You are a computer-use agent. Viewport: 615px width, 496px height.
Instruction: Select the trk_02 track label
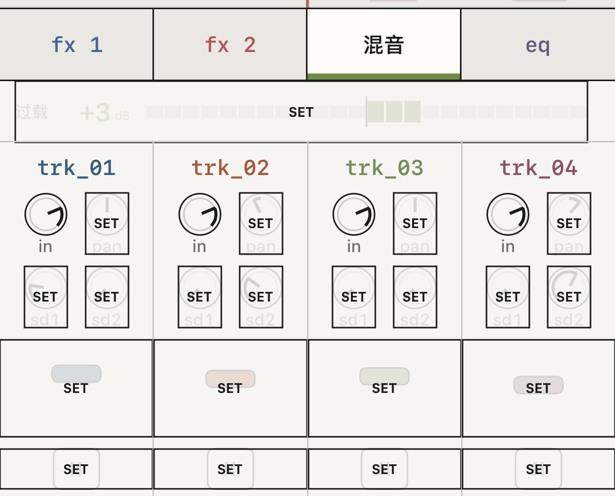point(230,168)
